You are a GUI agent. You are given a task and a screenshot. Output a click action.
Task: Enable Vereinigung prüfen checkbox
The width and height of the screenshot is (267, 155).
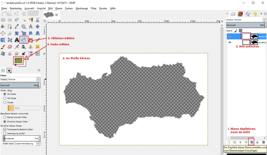coord(5,134)
